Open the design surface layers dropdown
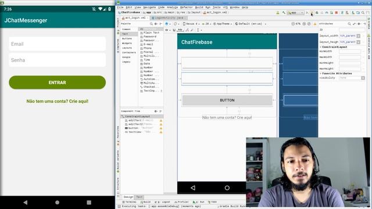This screenshot has height=209, width=372. [x=168, y=24]
